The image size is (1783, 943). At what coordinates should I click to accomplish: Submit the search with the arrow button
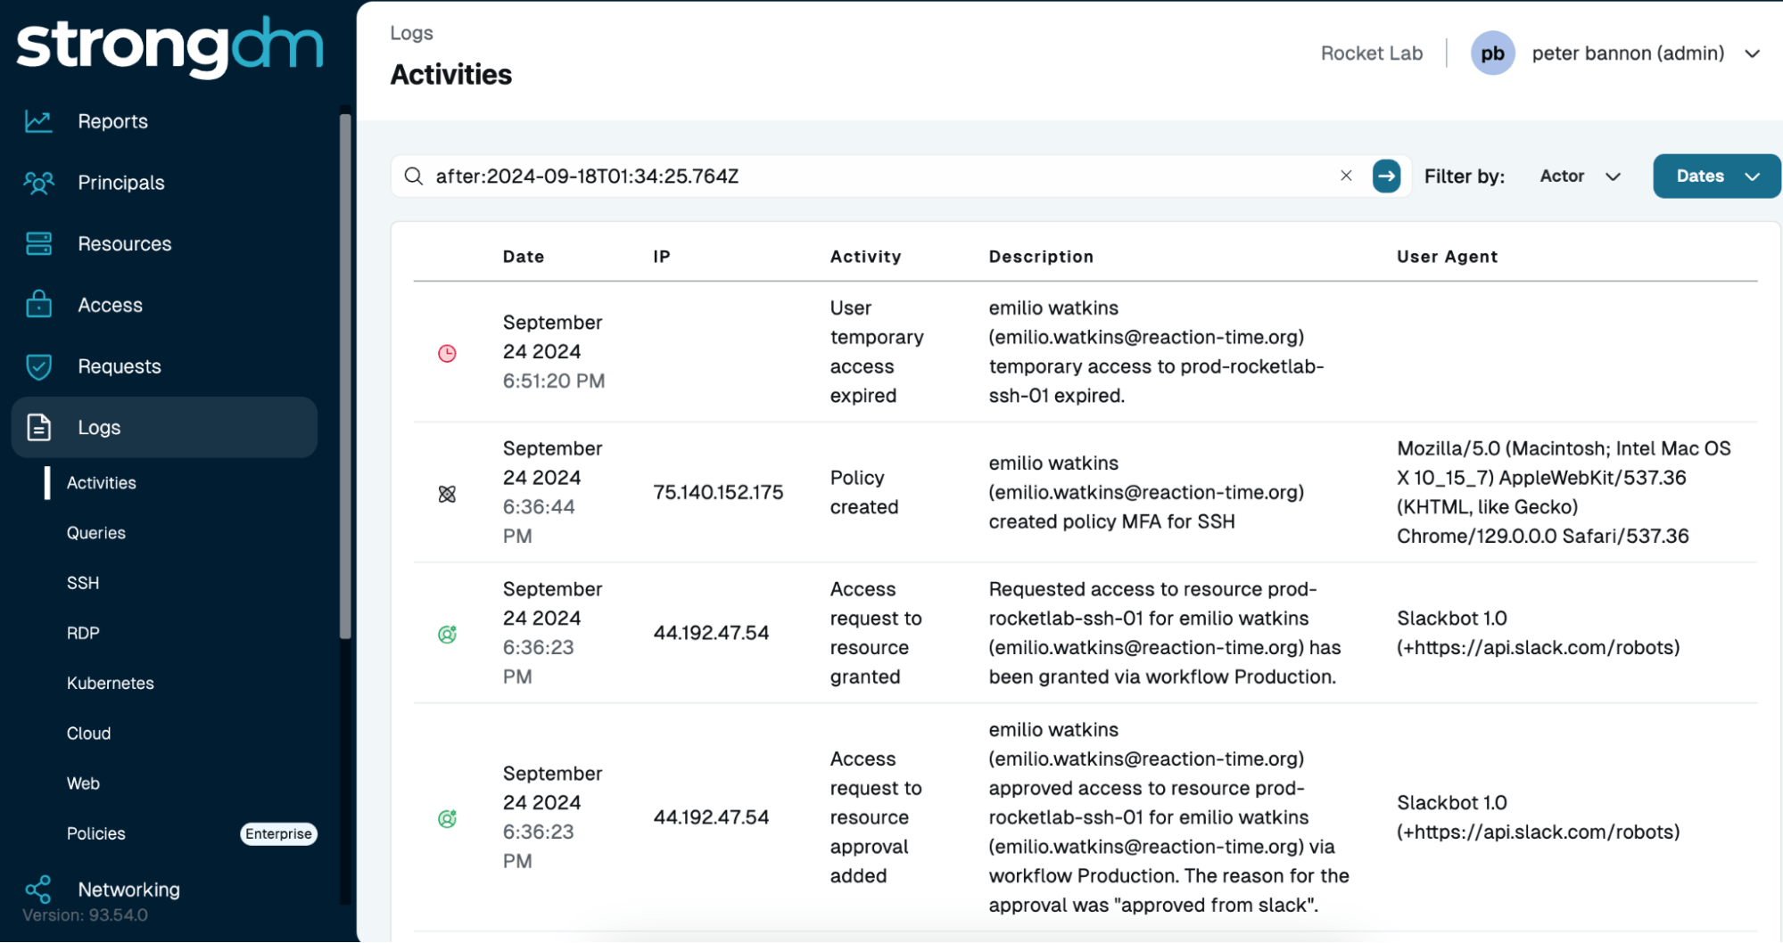pos(1387,176)
